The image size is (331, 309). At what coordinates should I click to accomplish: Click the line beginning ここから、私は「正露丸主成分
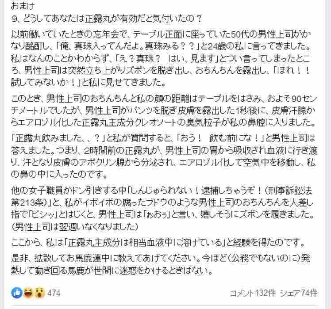(x=158, y=243)
